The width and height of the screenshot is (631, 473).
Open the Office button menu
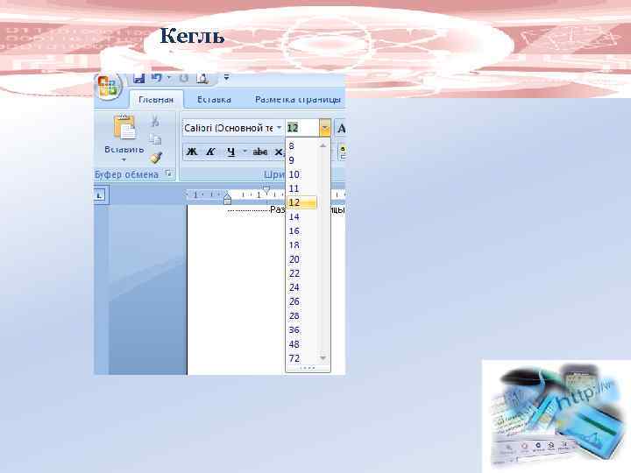pyautogui.click(x=109, y=86)
